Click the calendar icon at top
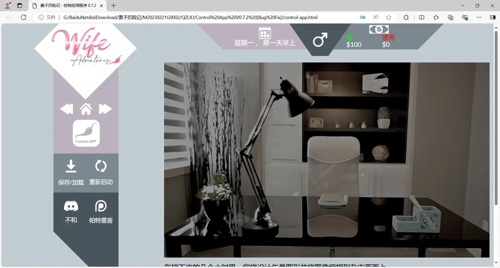500x268 pixels. pyautogui.click(x=265, y=33)
